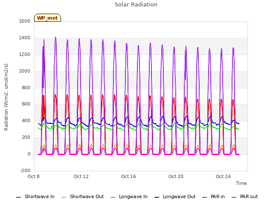
Task: Click the Radiation y-axis title
Action: point(6,97)
